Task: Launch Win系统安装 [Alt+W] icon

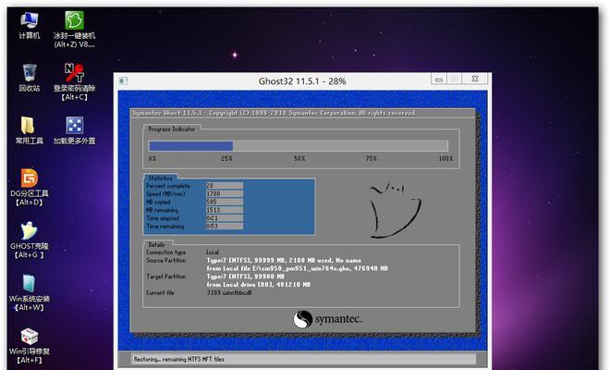Action: [x=30, y=292]
